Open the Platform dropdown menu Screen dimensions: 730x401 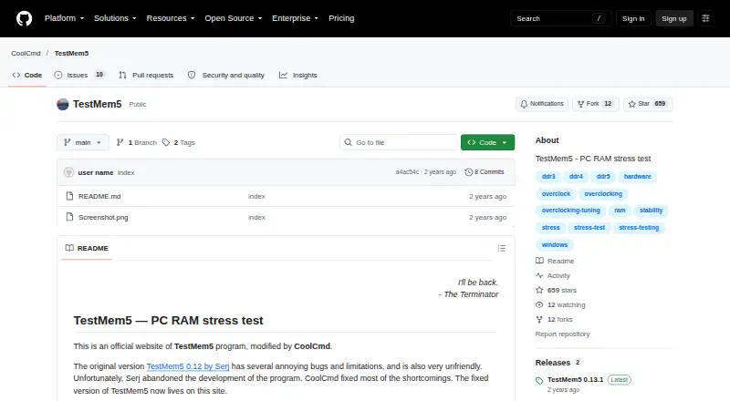(64, 18)
